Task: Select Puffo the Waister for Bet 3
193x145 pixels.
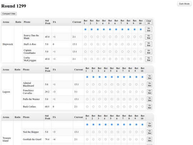Action: [x=99, y=99]
